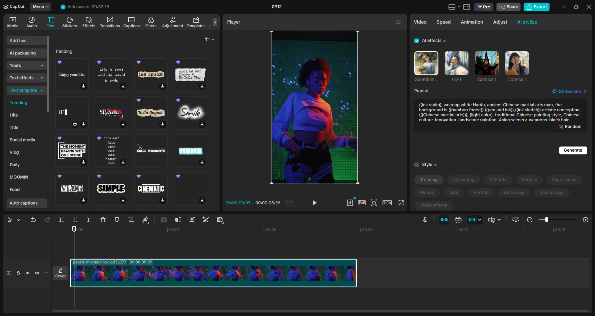Switch to the Video tab
Viewport: 595px width, 316px height.
point(420,22)
